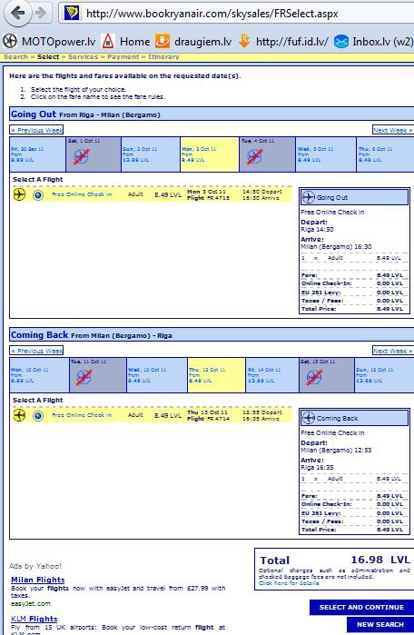
Task: Open the 'Click here for details' charges link
Action: click(x=289, y=583)
